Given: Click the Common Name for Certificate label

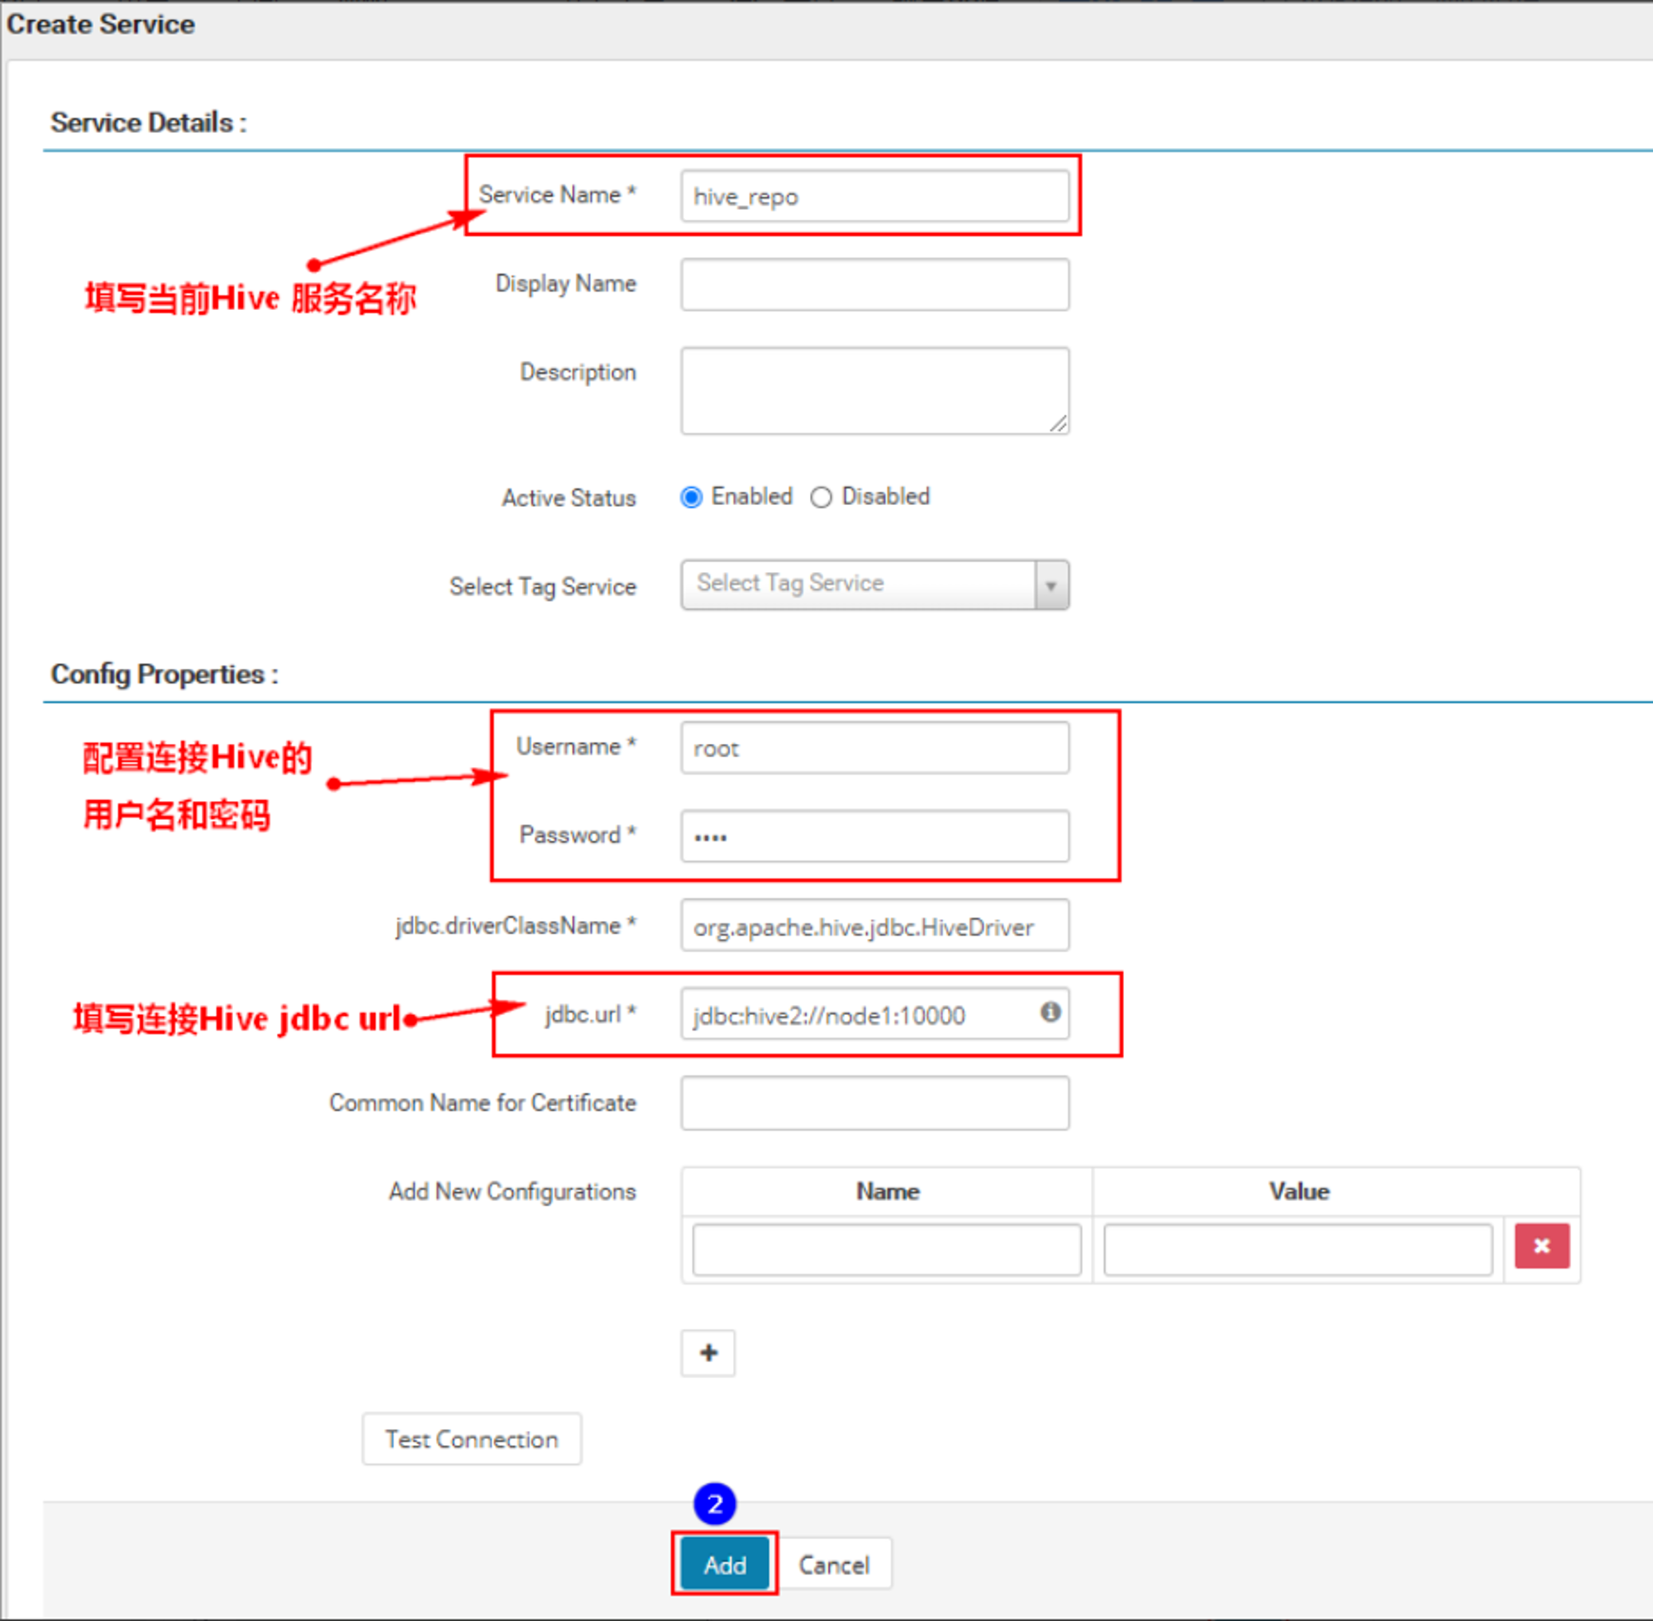Looking at the screenshot, I should pos(483,1104).
